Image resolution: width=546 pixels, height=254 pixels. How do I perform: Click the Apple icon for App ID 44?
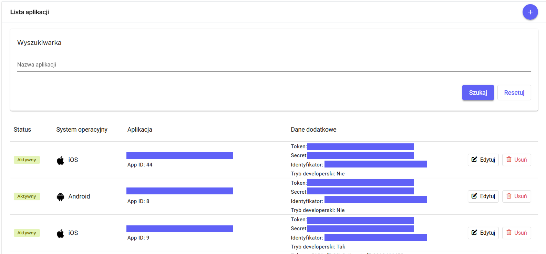(60, 160)
